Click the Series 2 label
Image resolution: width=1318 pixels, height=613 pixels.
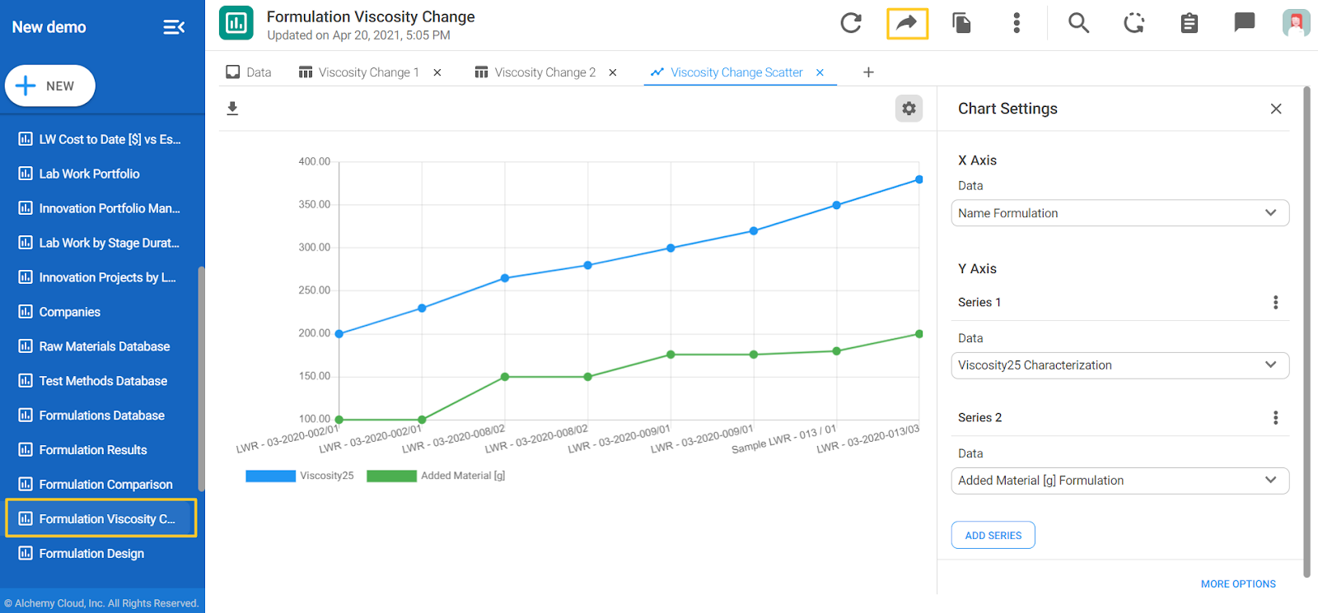click(980, 418)
